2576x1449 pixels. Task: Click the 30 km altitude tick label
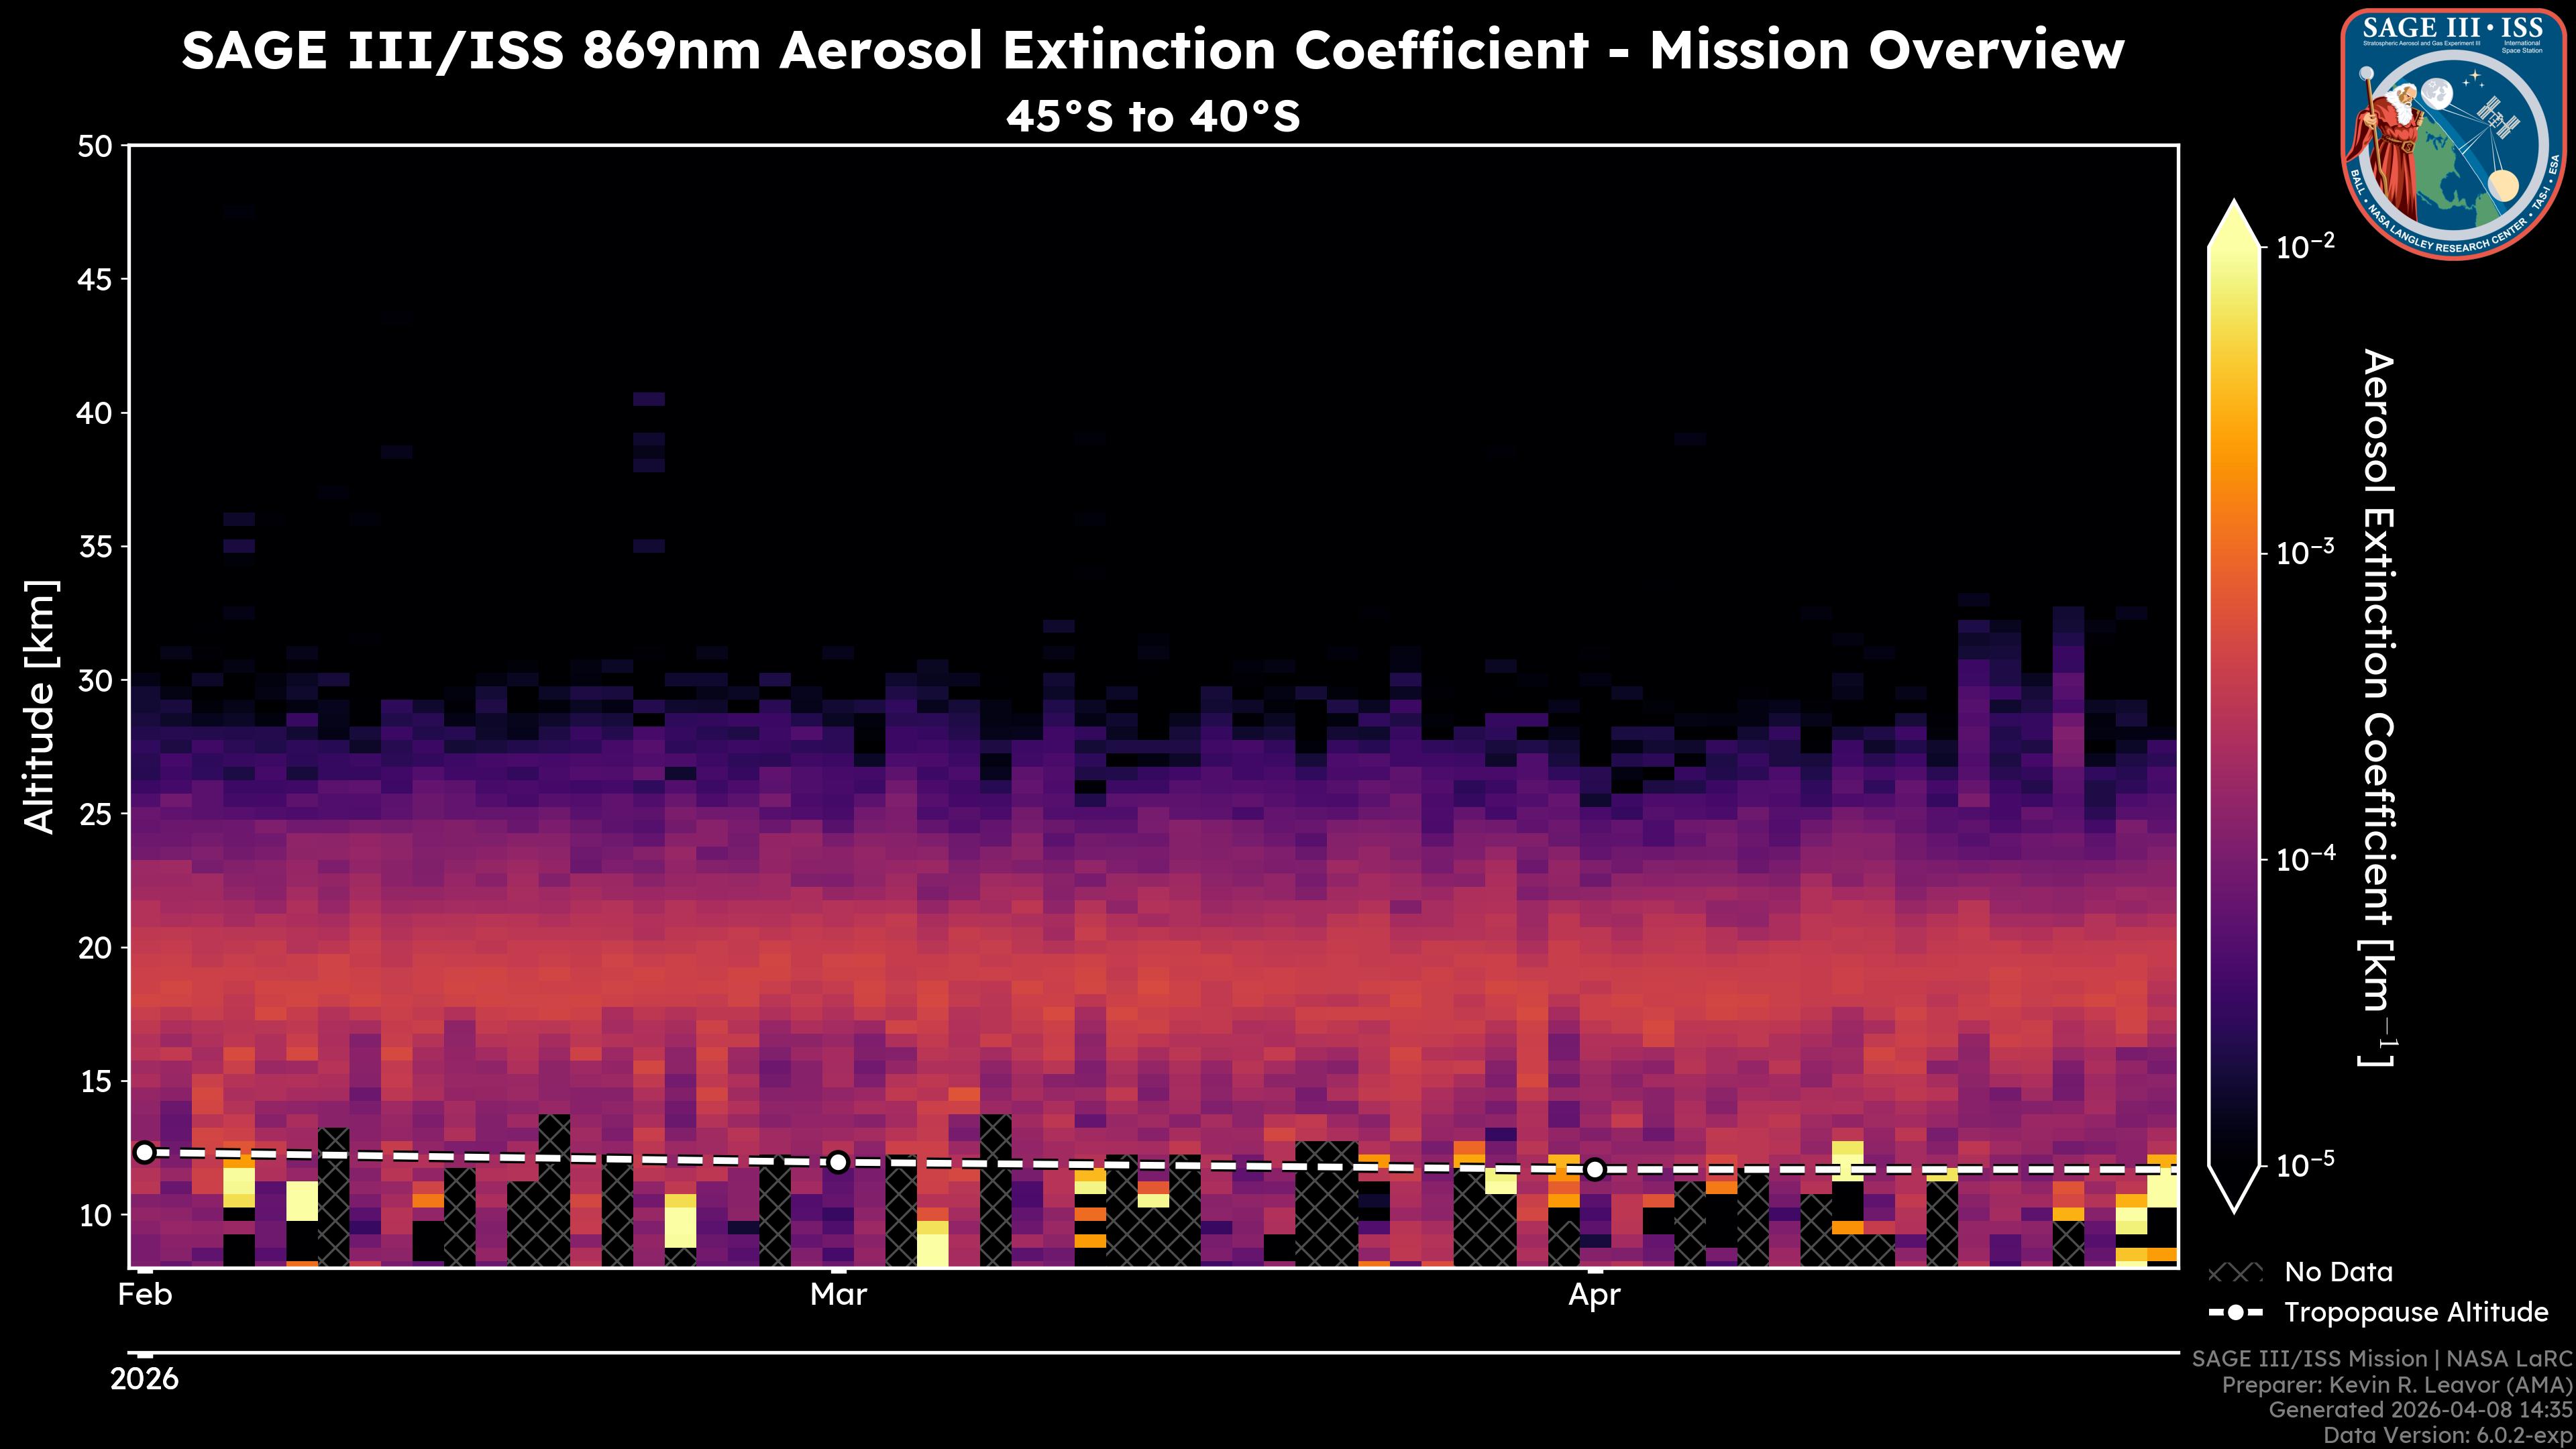click(x=95, y=681)
